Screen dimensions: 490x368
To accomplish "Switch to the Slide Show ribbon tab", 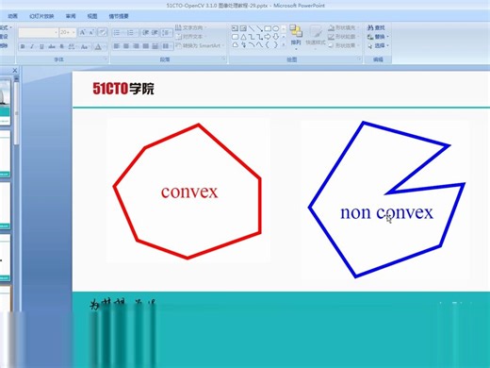I will pyautogui.click(x=41, y=16).
